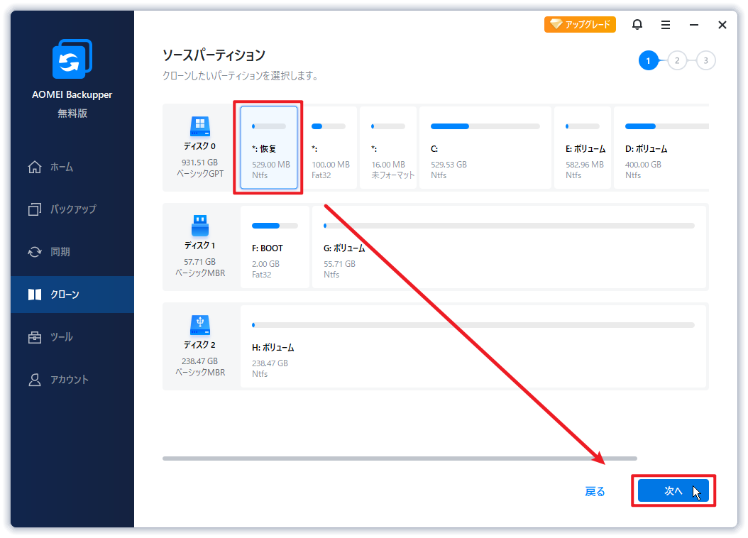Image resolution: width=748 pixels, height=538 pixels.
Task: Click the AOMEI Backupper logo icon
Action: pos(72,59)
